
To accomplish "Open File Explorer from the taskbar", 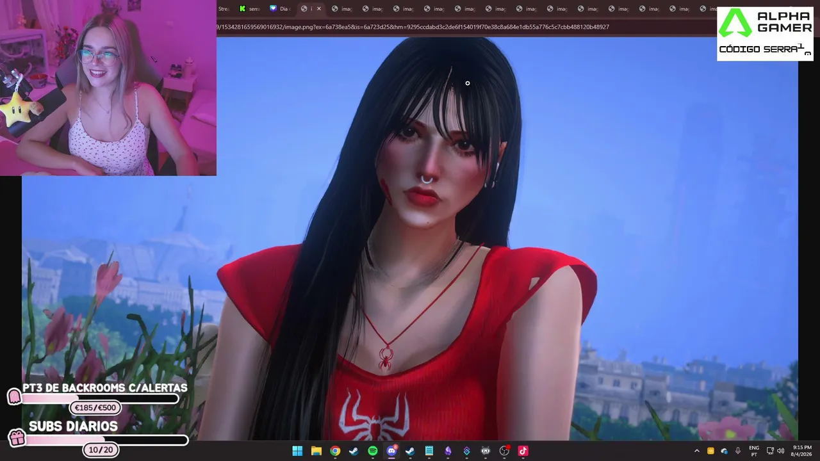I will click(x=316, y=451).
